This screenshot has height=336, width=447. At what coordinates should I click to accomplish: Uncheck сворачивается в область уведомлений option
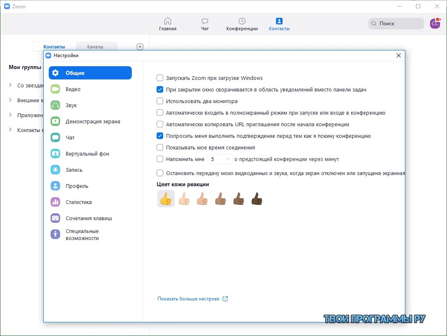(x=160, y=90)
